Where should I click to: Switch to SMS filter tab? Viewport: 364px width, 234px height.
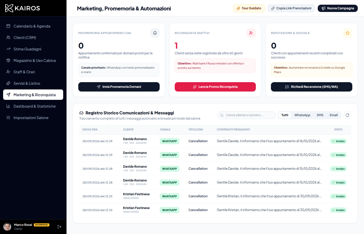coord(320,115)
